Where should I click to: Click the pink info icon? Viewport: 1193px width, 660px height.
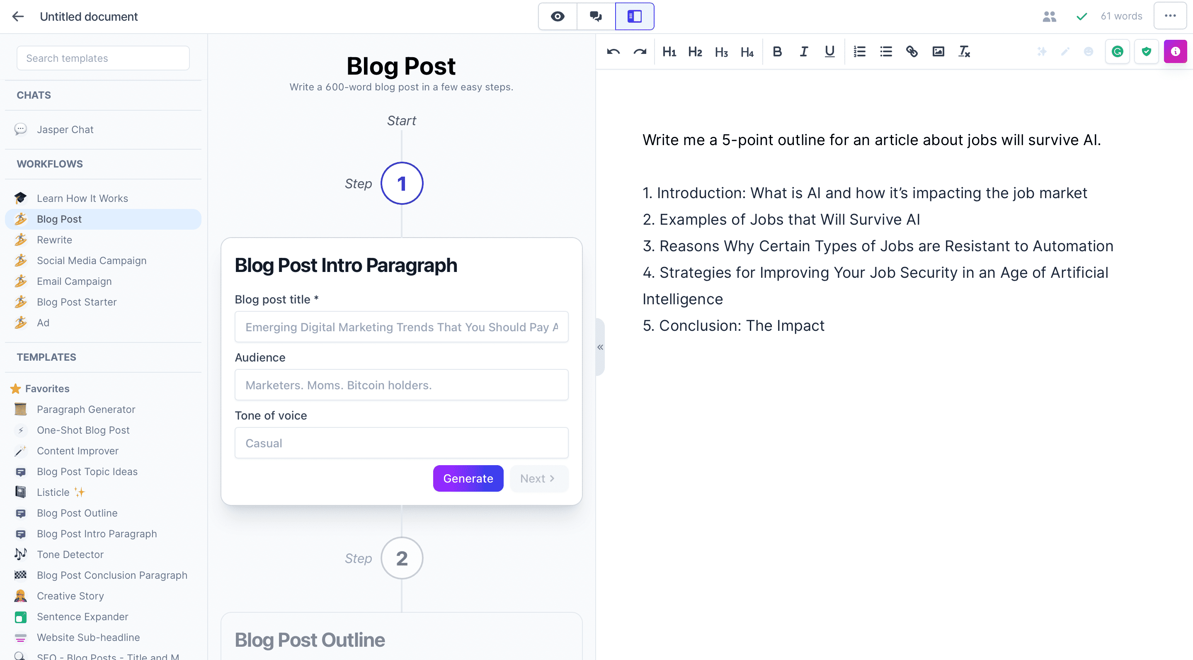(1175, 51)
